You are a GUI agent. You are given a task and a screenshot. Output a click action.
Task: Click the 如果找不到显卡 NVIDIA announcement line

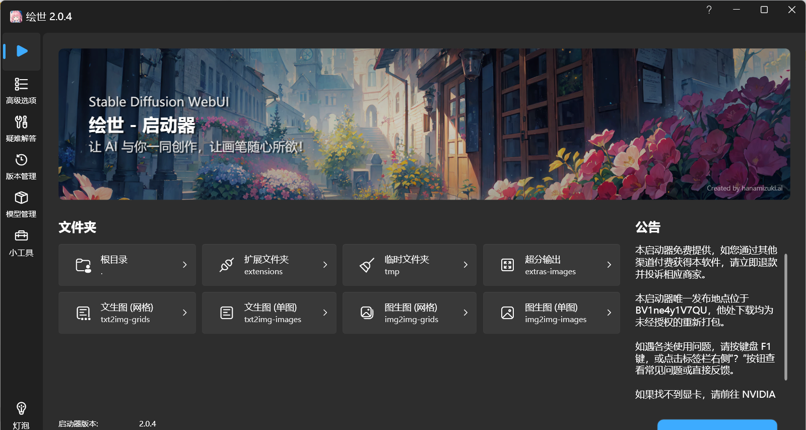pos(705,394)
